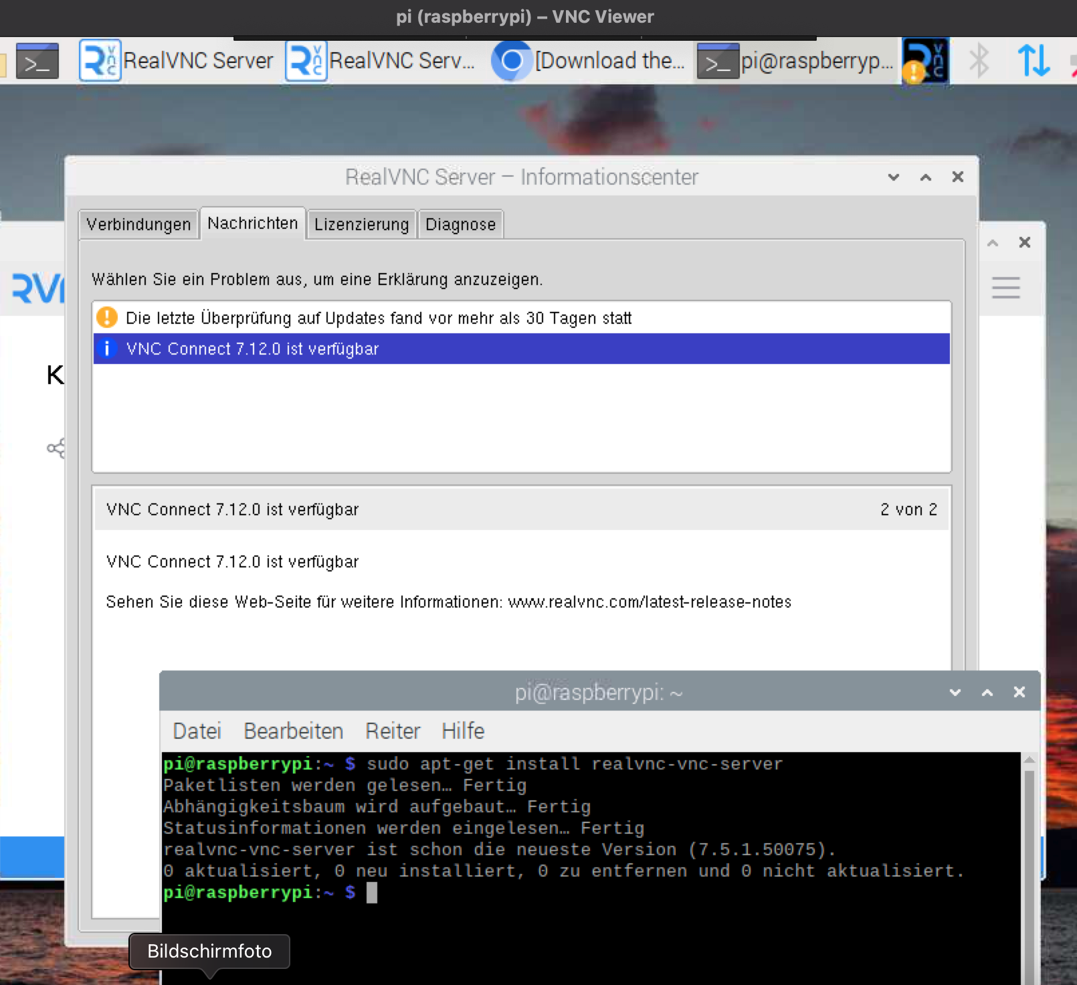Image resolution: width=1077 pixels, height=985 pixels.
Task: Switch to the Verbindungen tab
Action: (x=138, y=224)
